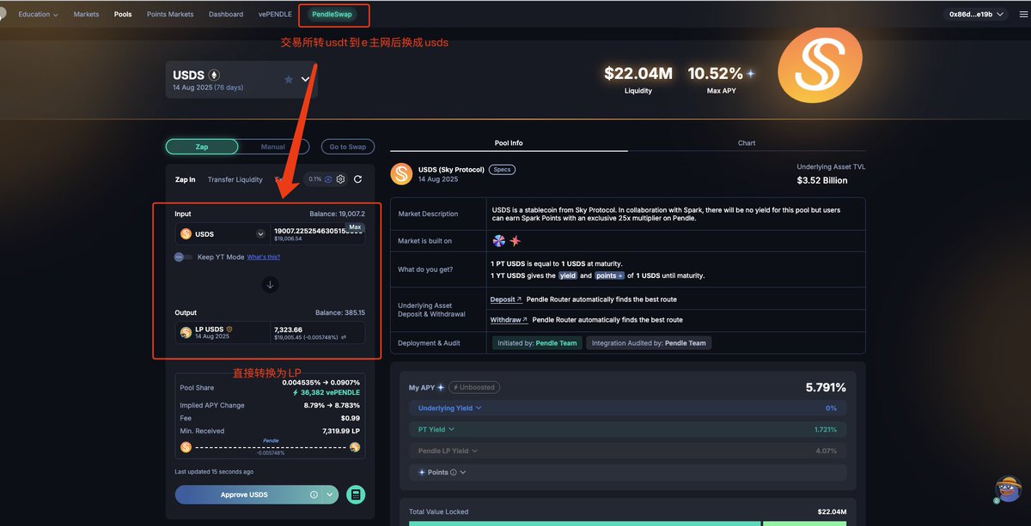Open Points Markets in navigation
Screen dimensions: 1031x526
[170, 15]
